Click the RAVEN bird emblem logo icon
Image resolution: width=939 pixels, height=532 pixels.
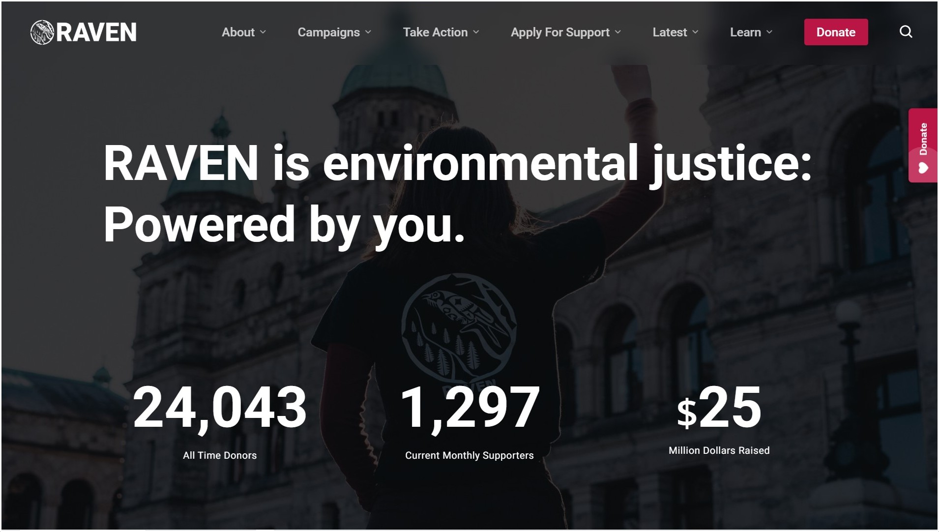42,32
